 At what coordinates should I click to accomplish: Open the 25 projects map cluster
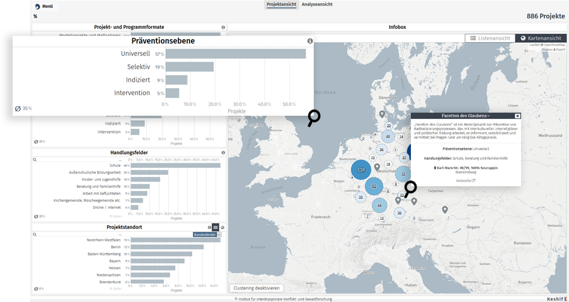tap(360, 197)
